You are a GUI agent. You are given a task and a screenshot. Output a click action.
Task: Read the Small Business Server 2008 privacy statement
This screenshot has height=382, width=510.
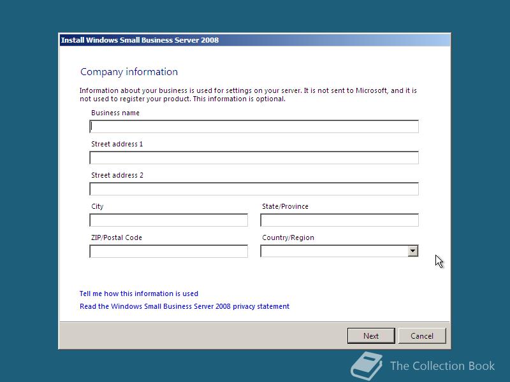click(x=184, y=306)
